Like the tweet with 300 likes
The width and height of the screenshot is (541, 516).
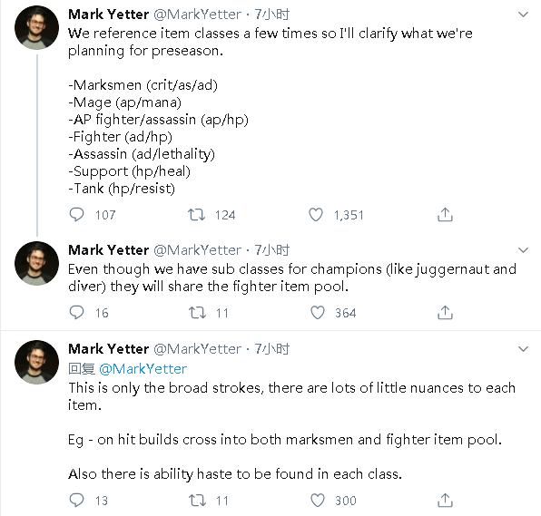(318, 501)
